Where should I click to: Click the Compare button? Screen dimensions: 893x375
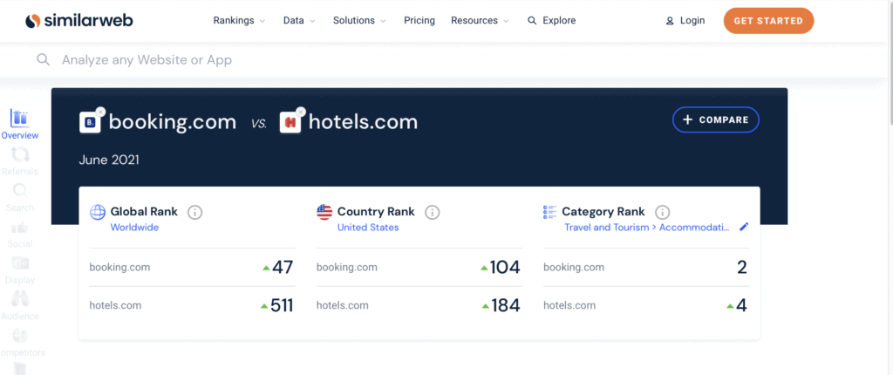716,119
